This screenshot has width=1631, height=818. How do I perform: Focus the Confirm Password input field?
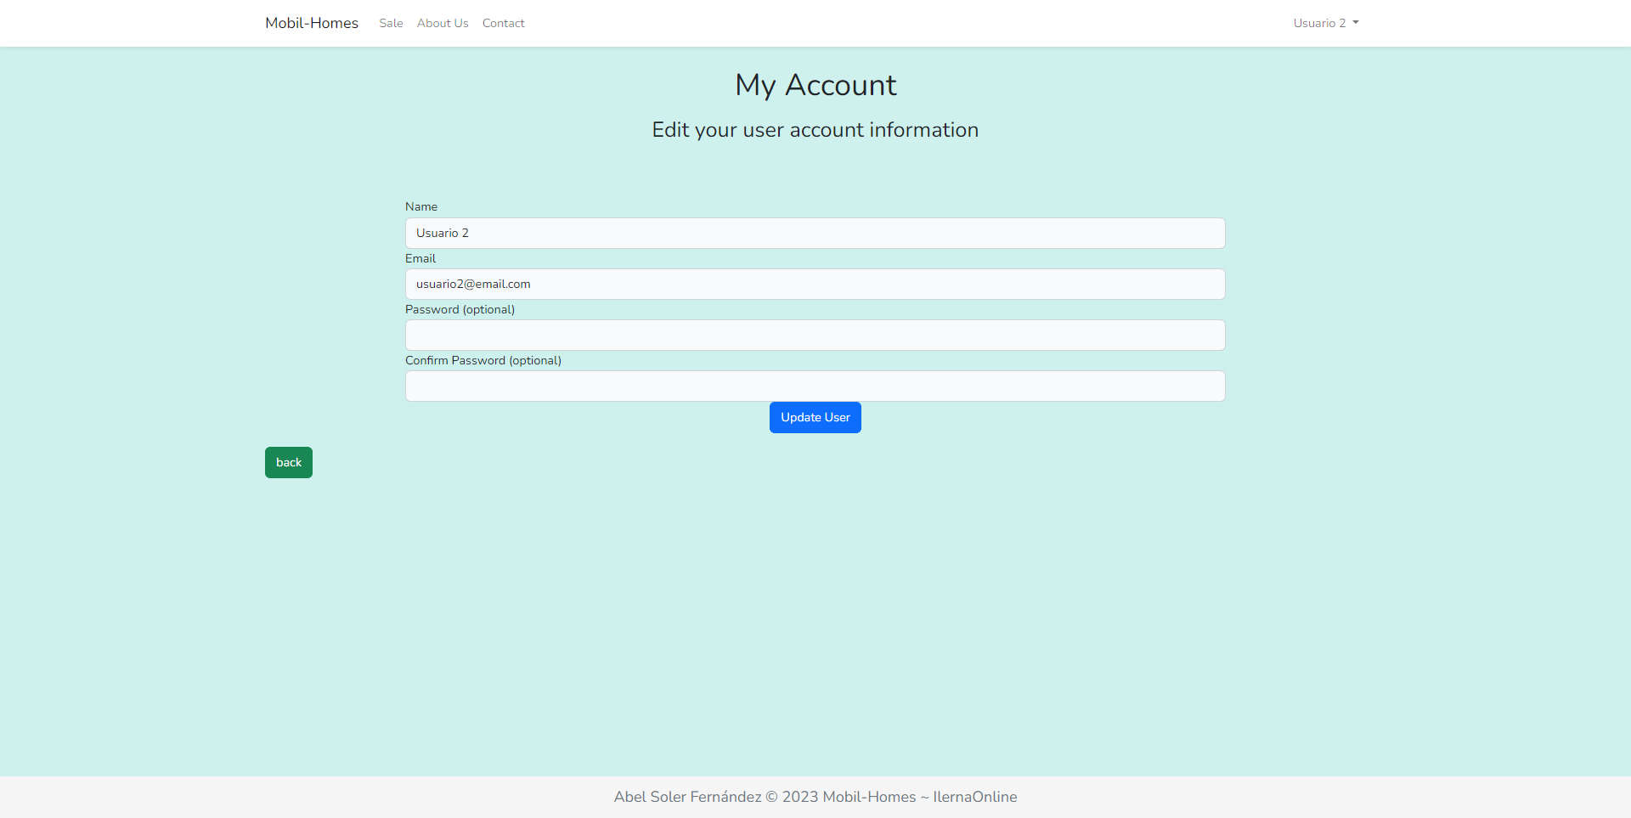815,386
